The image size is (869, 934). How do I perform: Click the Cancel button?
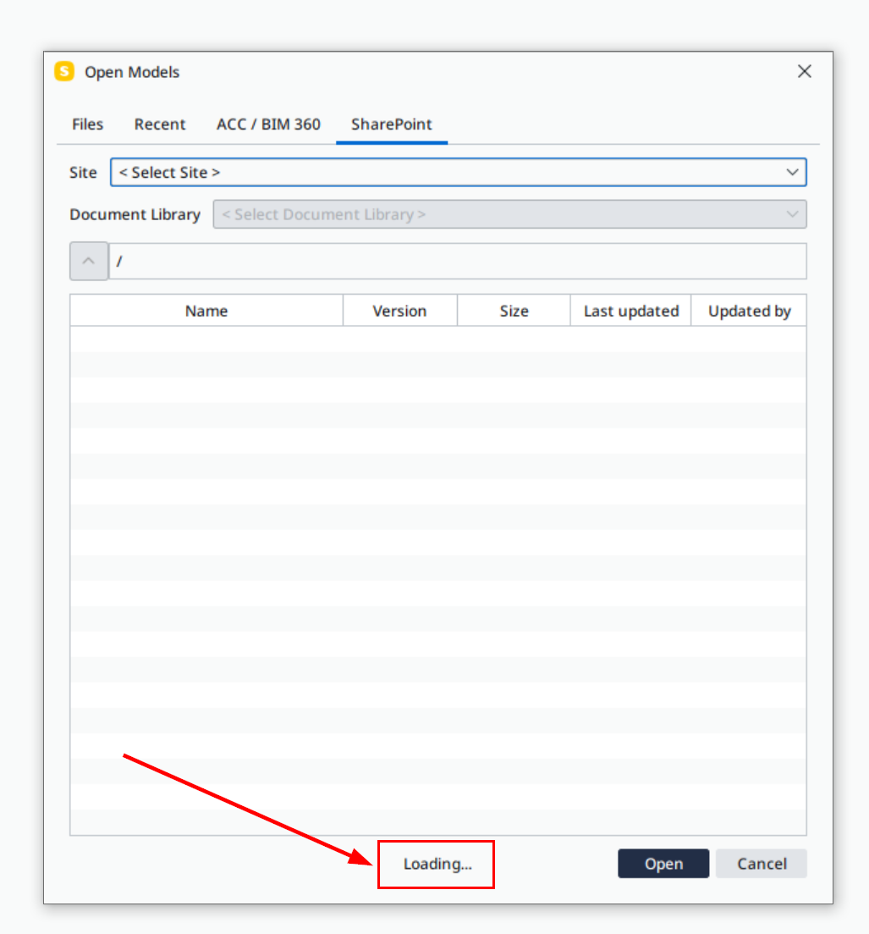(762, 863)
